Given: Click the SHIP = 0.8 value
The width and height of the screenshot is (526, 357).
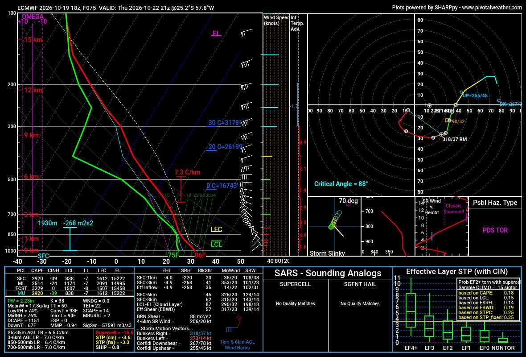Looking at the screenshot, I should point(108,347).
